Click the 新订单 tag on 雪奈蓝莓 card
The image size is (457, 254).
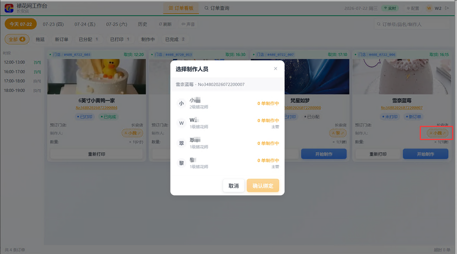click(x=414, y=116)
